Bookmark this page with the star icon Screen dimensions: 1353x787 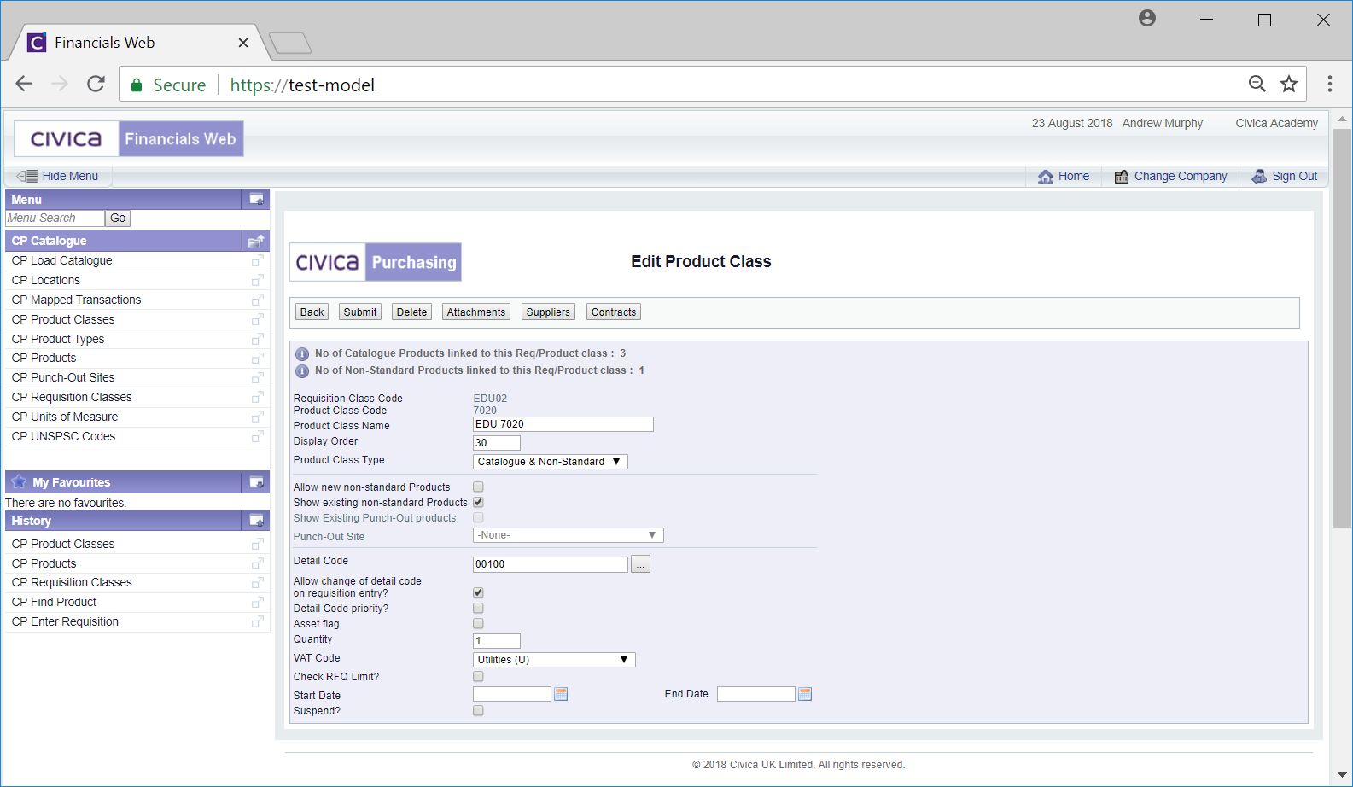coord(1289,84)
